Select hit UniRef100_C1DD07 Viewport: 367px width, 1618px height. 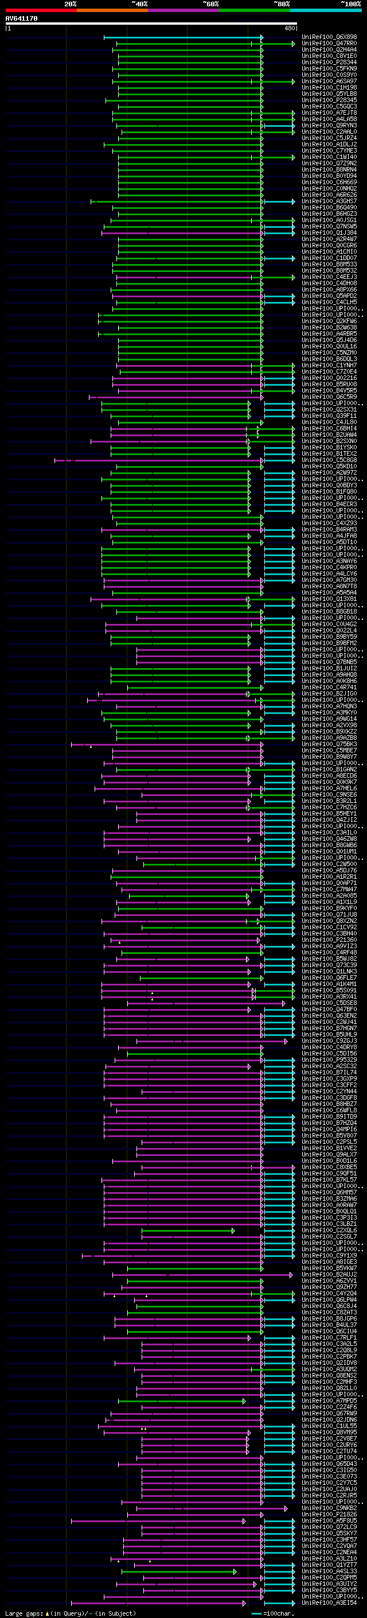329,258
